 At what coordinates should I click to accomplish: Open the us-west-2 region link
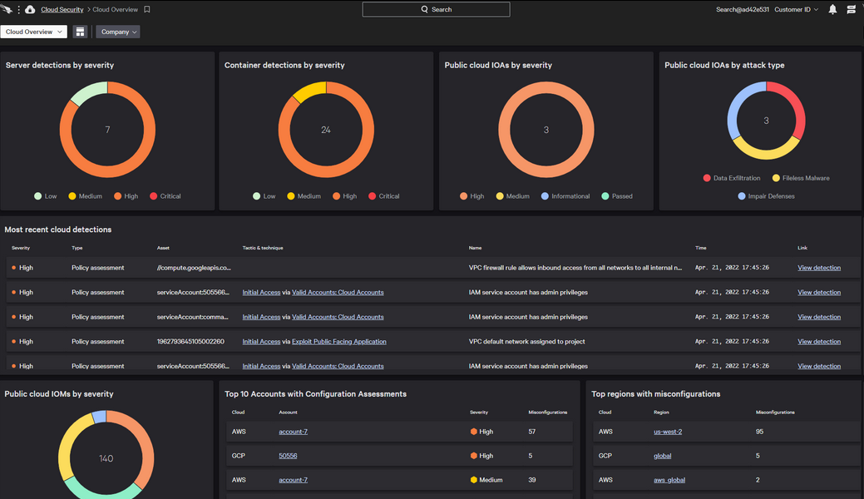coord(668,432)
